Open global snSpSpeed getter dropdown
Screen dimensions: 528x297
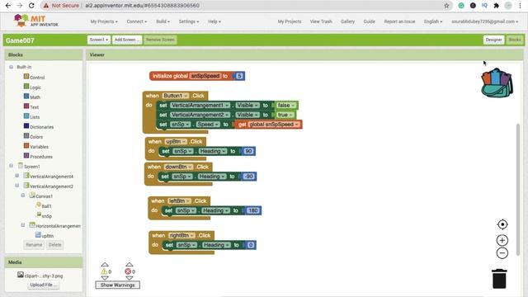[297, 125]
